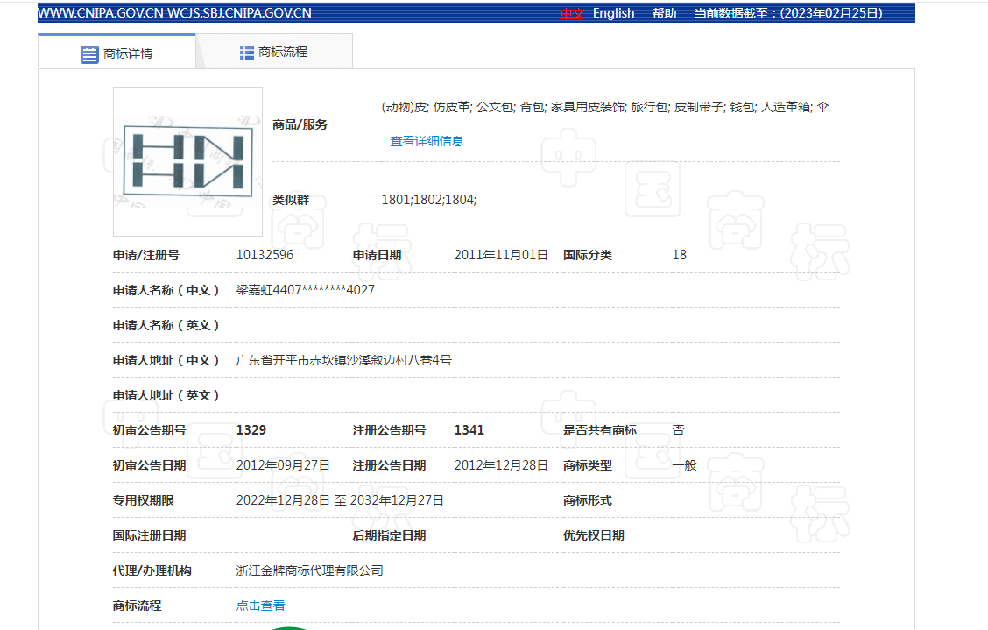Click the 申请人地址（英文） label
The image size is (988, 630).
pyautogui.click(x=166, y=395)
